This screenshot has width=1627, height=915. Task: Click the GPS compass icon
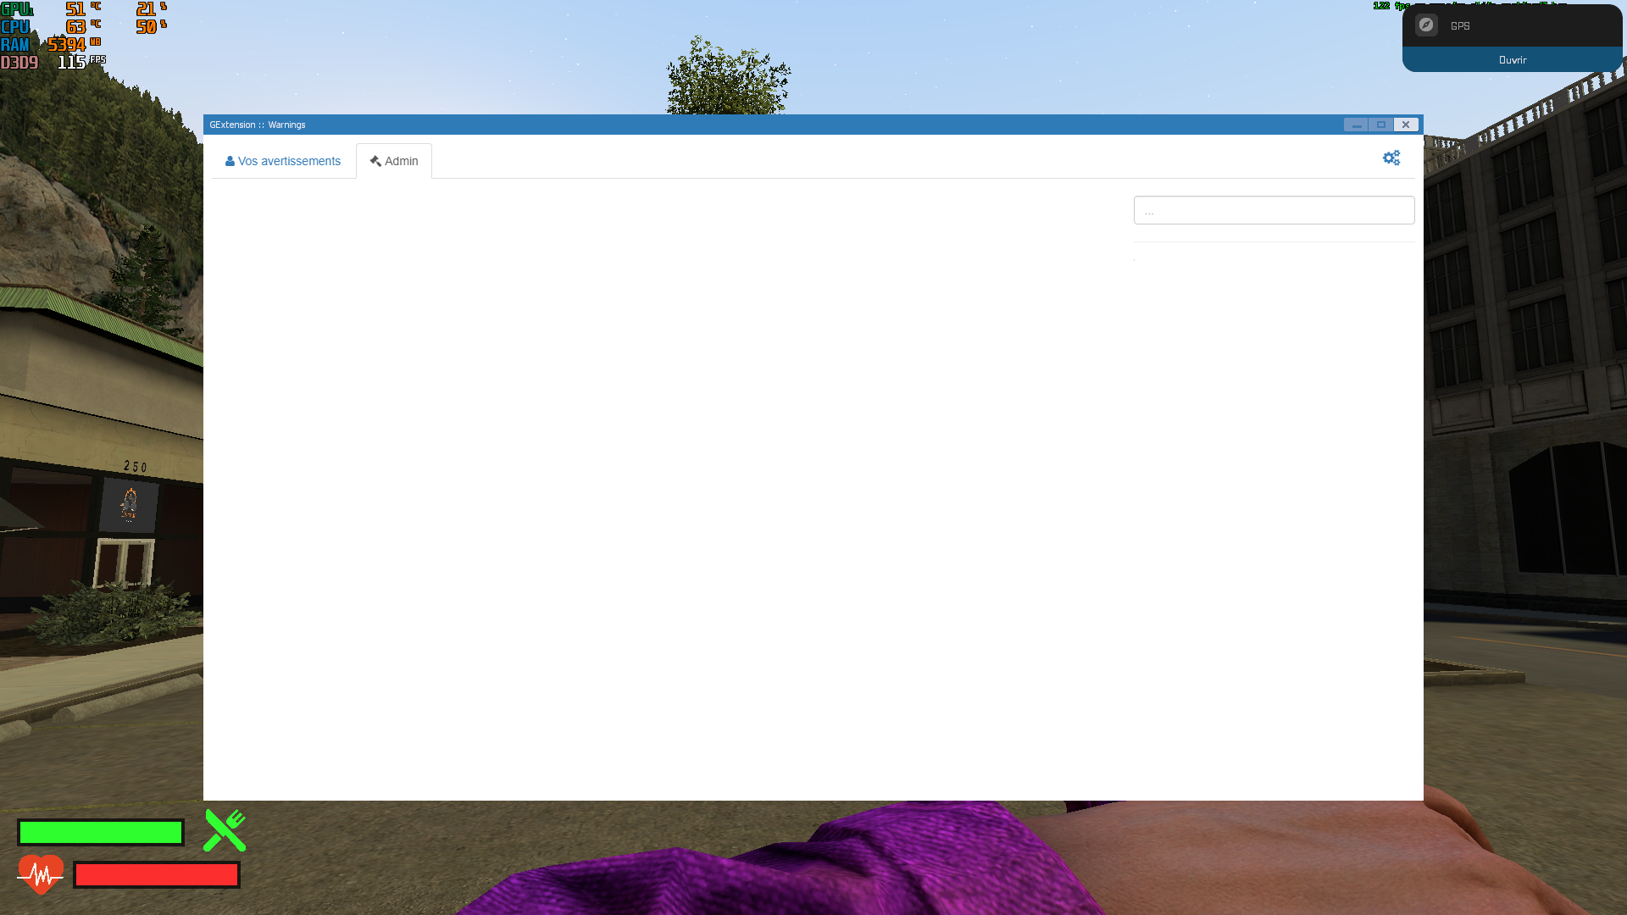click(1426, 25)
